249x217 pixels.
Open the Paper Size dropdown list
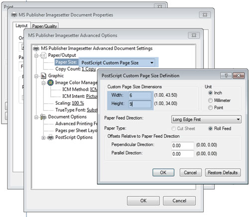point(118,63)
